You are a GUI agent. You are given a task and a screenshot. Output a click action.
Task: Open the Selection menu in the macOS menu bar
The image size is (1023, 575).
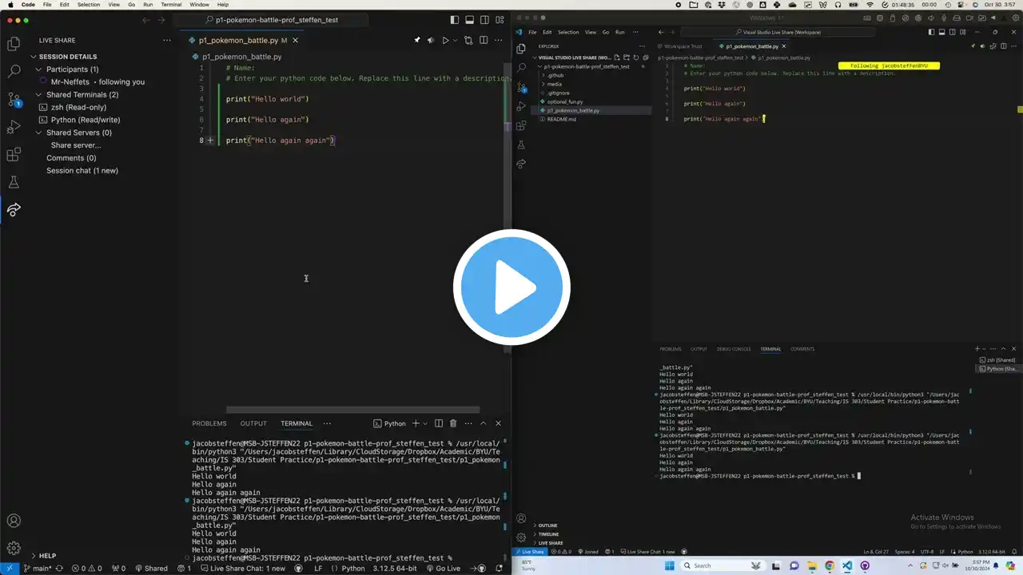coord(89,5)
